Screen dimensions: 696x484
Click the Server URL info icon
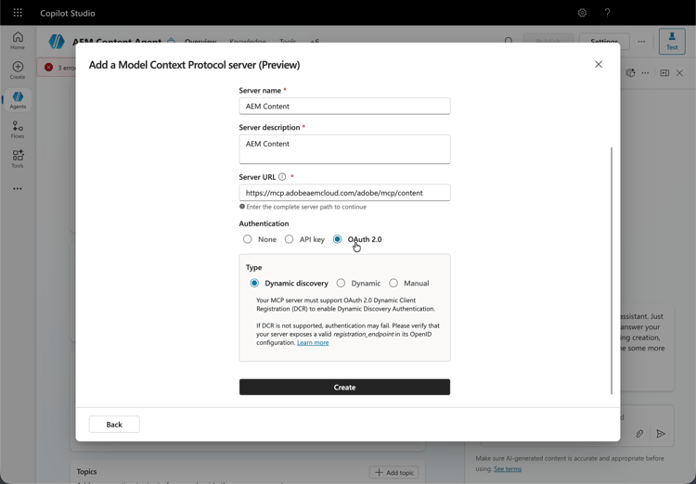282,177
